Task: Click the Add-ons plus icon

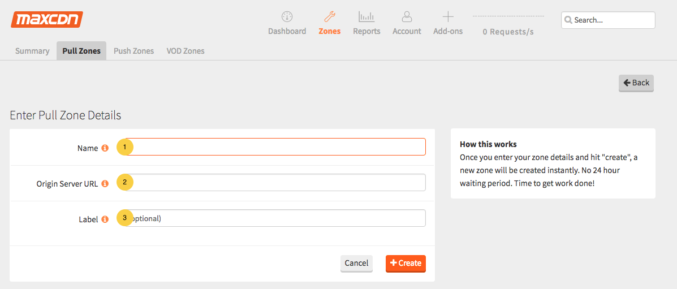Action: pos(448,17)
